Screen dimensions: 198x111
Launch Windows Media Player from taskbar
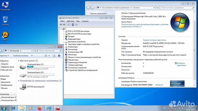[x=31, y=108]
